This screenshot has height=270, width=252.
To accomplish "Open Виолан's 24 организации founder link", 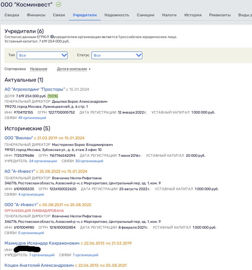I will pos(43,161).
